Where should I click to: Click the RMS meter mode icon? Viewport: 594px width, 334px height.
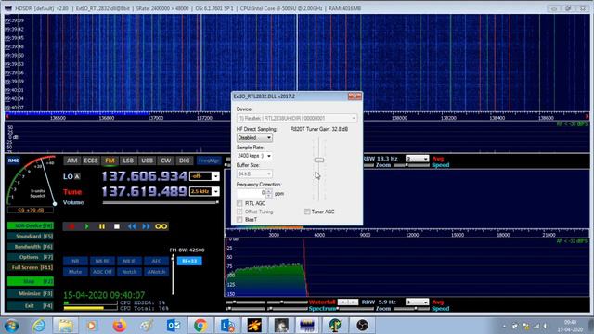point(13,161)
